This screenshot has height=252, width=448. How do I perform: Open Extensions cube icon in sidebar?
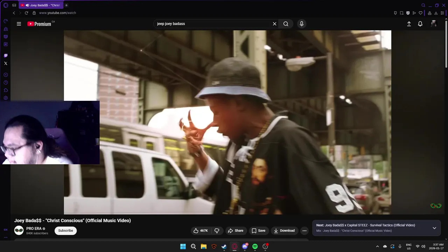click(x=6, y=90)
